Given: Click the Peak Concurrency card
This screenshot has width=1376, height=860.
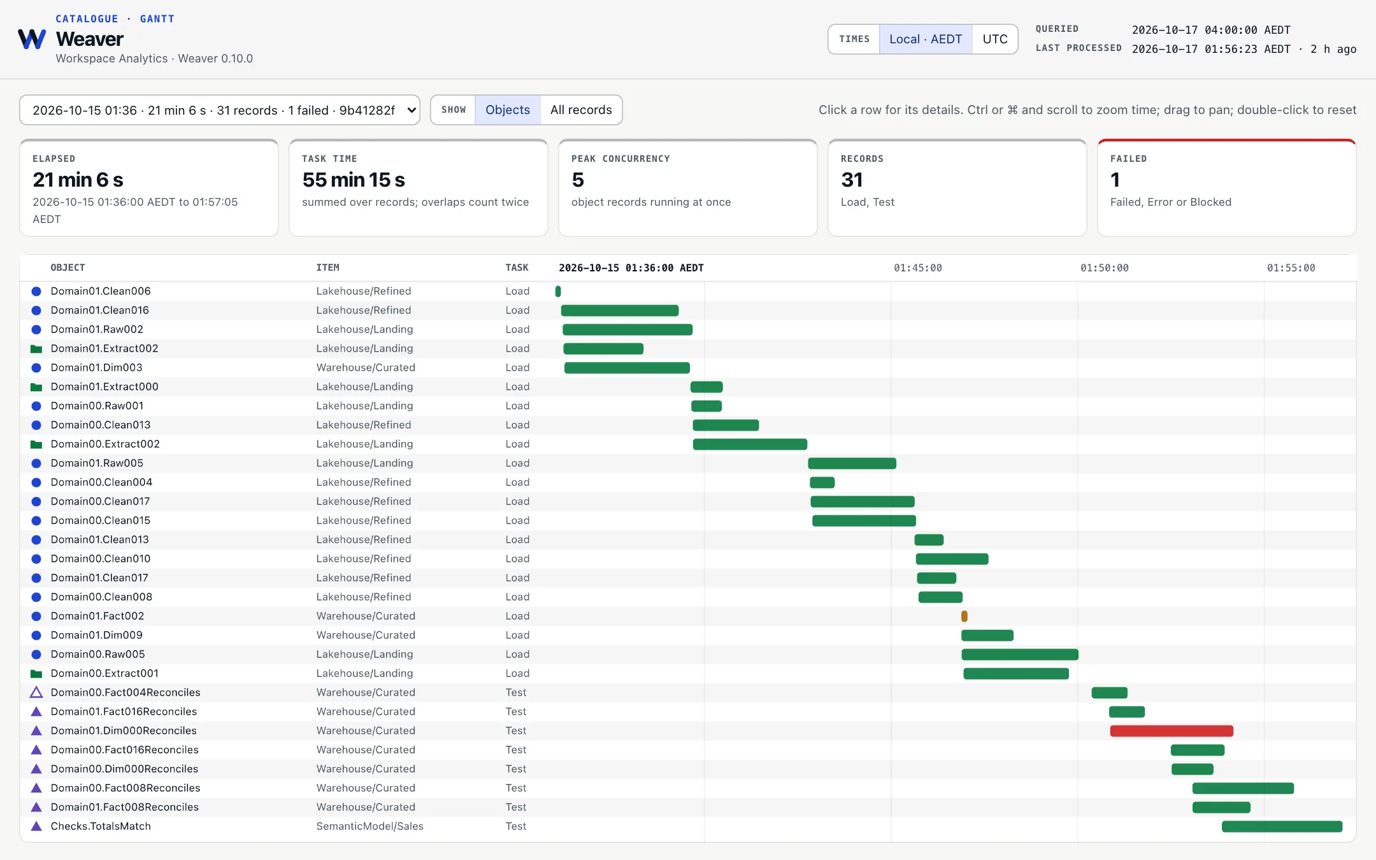Looking at the screenshot, I should click(687, 188).
